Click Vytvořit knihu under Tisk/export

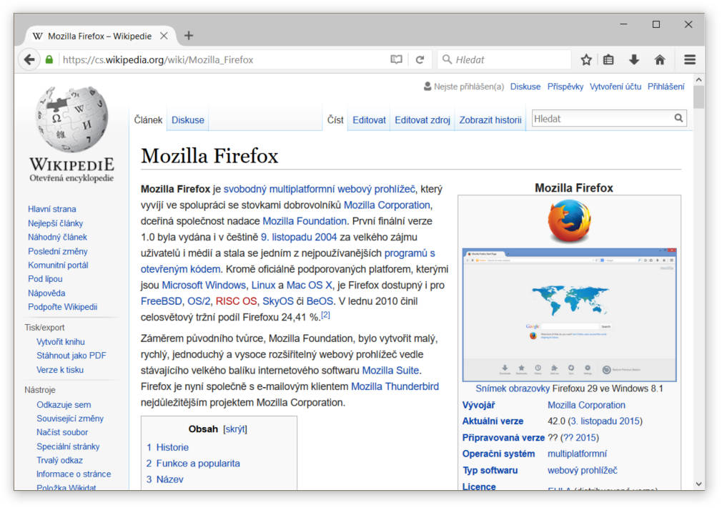click(61, 341)
